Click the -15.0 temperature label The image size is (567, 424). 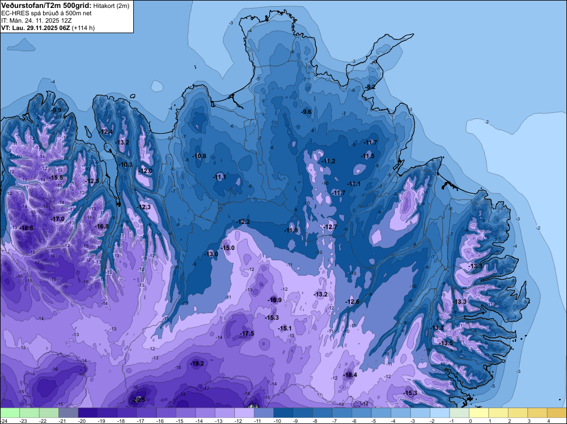tap(228, 248)
